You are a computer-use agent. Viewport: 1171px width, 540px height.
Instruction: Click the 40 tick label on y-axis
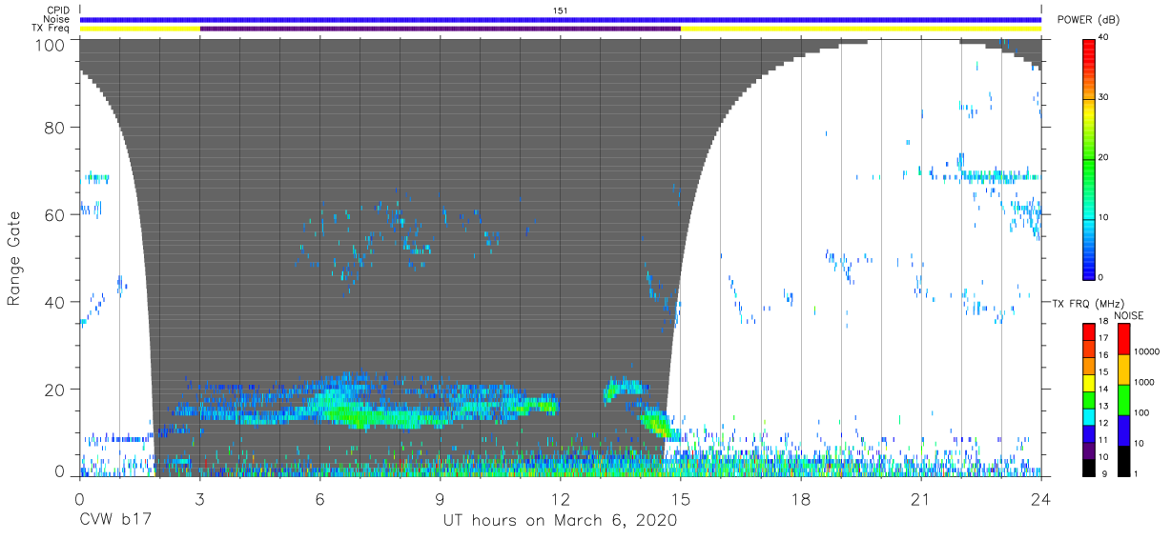(x=56, y=302)
